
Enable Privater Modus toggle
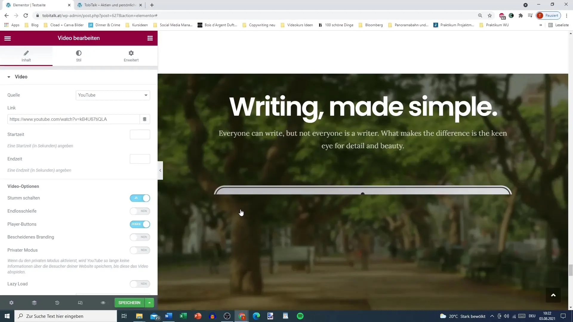coord(140,250)
